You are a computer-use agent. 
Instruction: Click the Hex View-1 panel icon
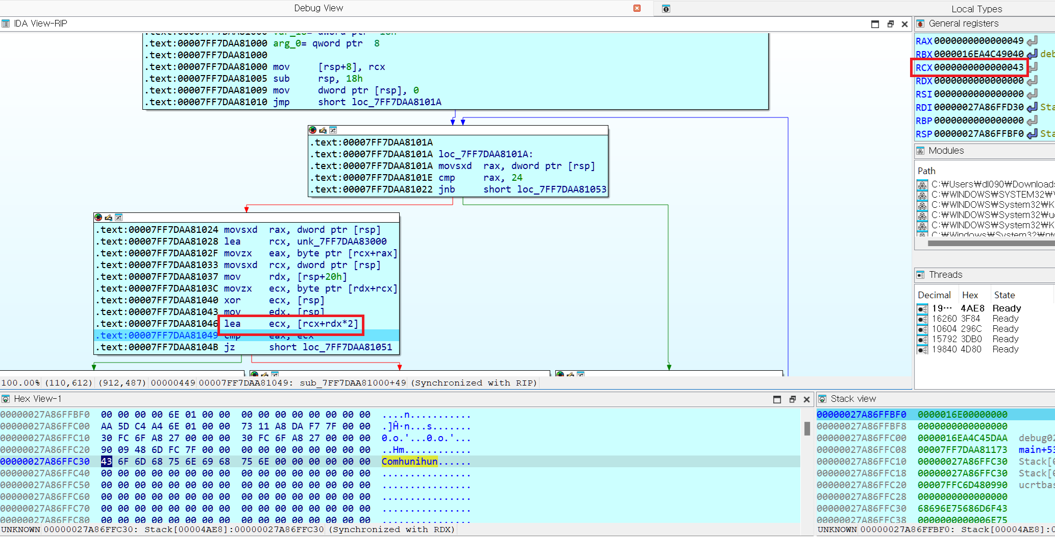point(6,399)
